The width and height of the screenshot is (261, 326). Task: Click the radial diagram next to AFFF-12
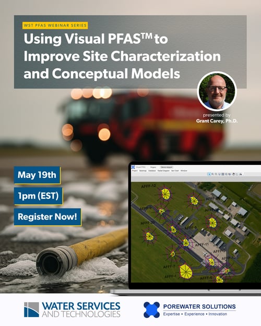click(x=165, y=194)
